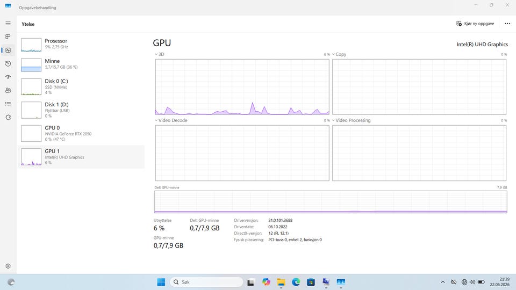This screenshot has width=516, height=290.
Task: Click the DirectX-versjon value 12 (FL 12.1)
Action: click(x=278, y=233)
